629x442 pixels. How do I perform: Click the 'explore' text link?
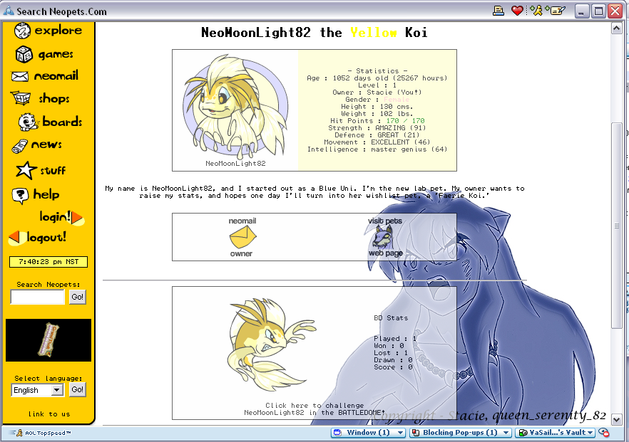pos(58,31)
